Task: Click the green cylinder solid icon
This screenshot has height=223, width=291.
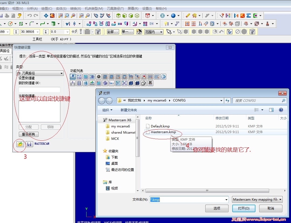Action: tap(53, 23)
